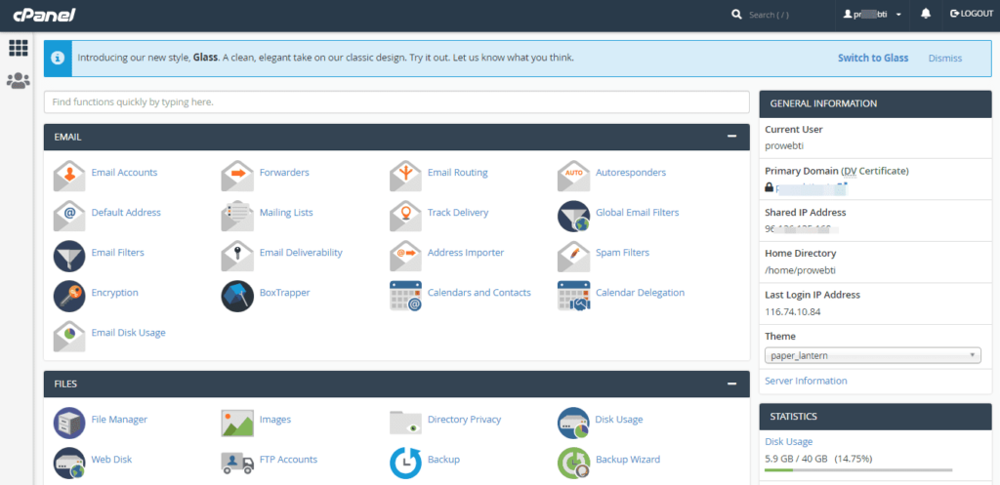
Task: Open the Backup clock icon
Action: coord(405,464)
